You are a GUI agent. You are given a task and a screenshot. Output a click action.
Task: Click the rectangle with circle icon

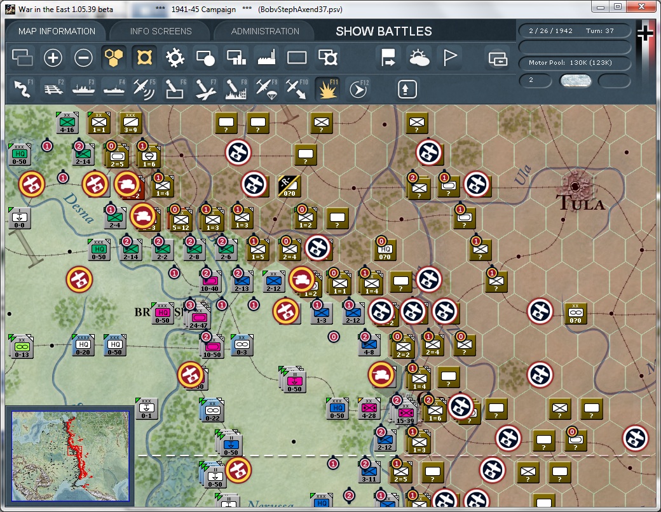(205, 58)
